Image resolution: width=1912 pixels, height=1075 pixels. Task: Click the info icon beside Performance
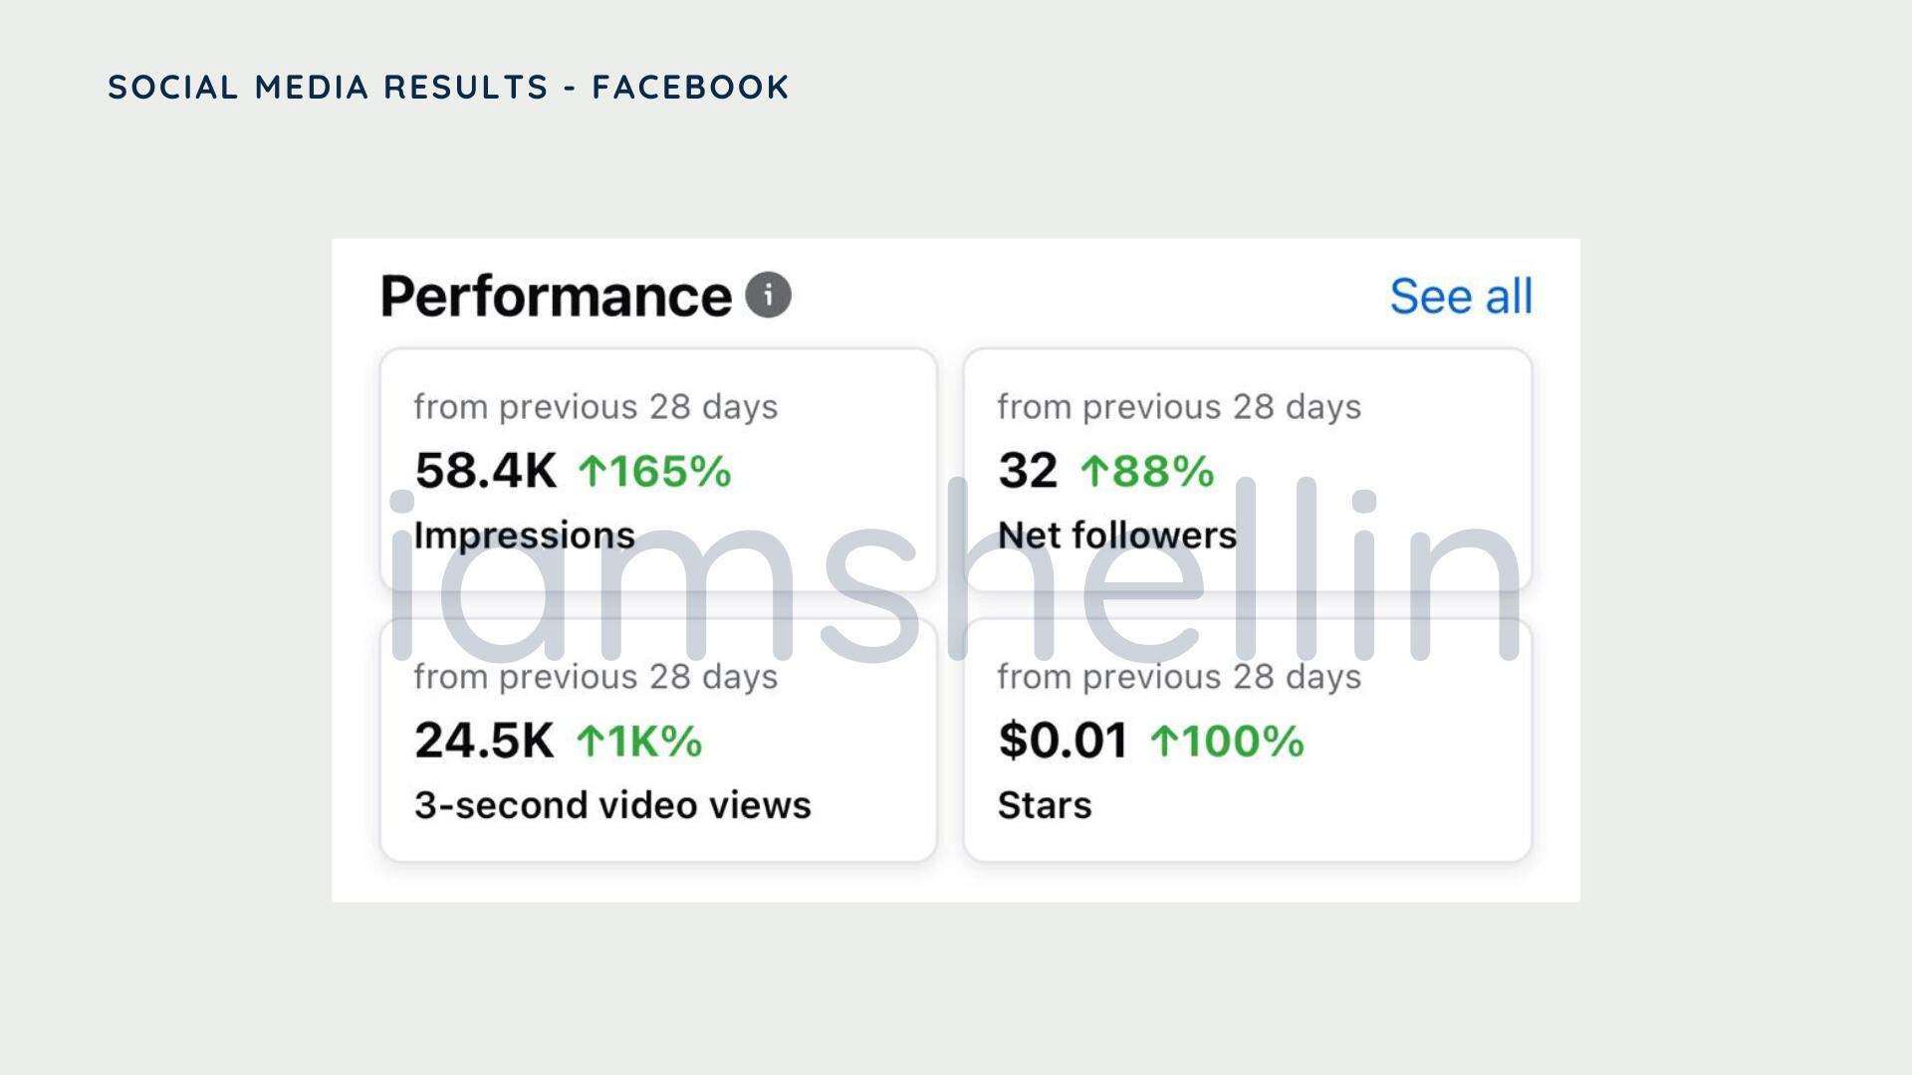tap(768, 296)
